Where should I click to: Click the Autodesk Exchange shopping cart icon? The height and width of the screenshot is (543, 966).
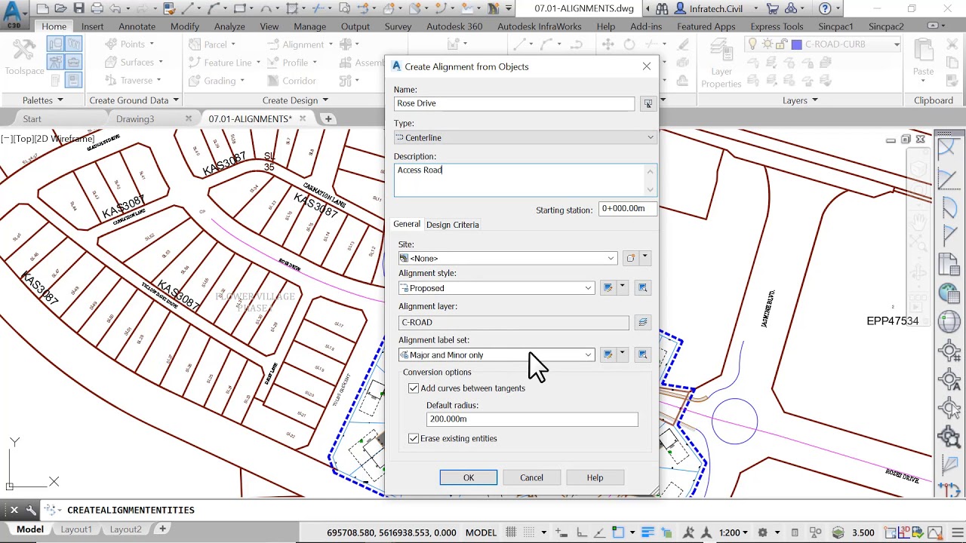pos(772,9)
